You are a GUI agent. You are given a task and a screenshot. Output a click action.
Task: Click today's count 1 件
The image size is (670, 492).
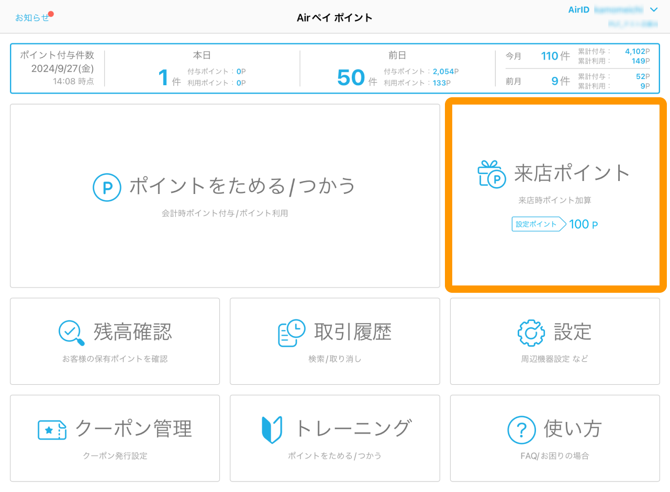pos(169,78)
